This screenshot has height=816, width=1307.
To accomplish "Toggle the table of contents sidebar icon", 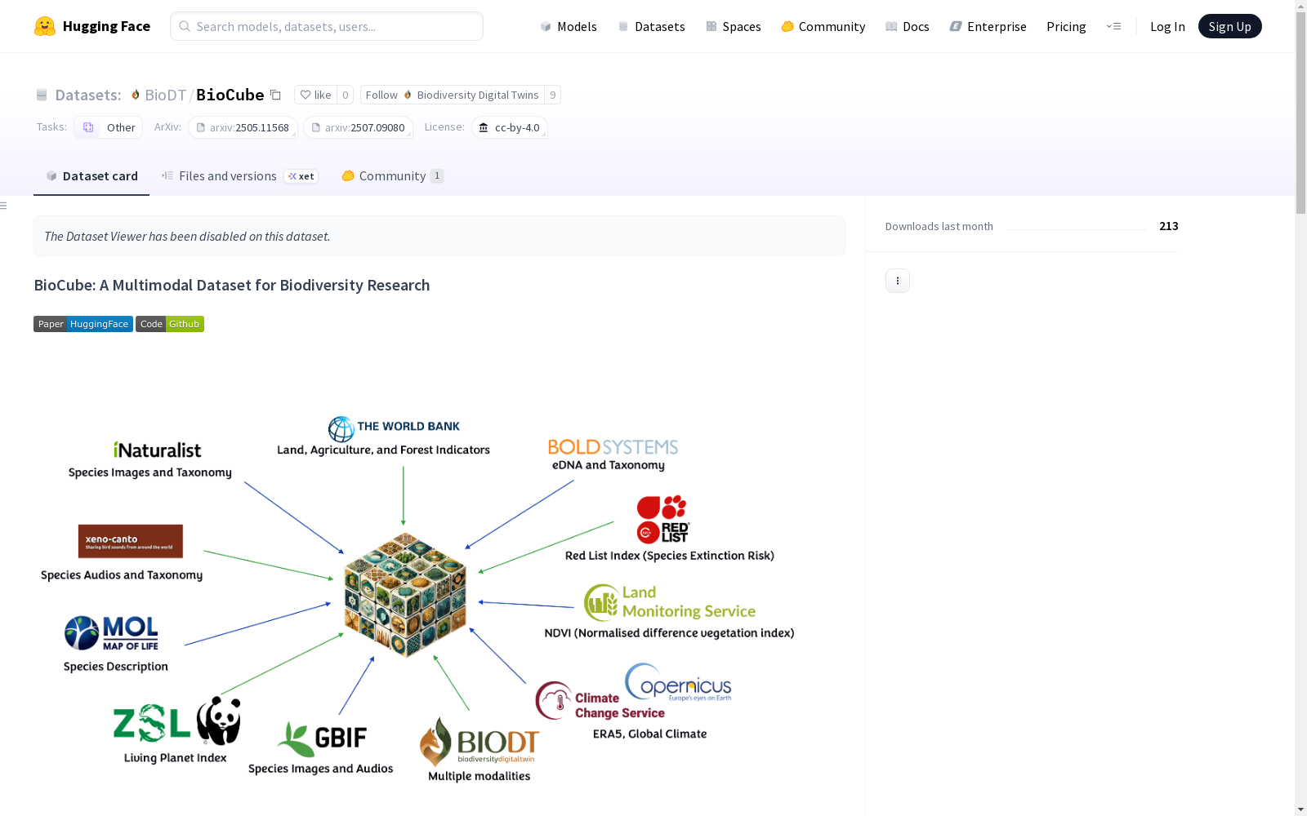I will pos(4,206).
